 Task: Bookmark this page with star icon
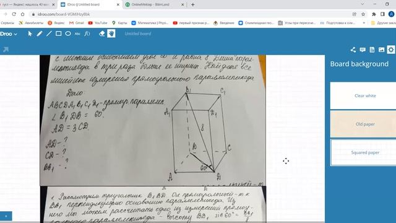click(x=363, y=14)
